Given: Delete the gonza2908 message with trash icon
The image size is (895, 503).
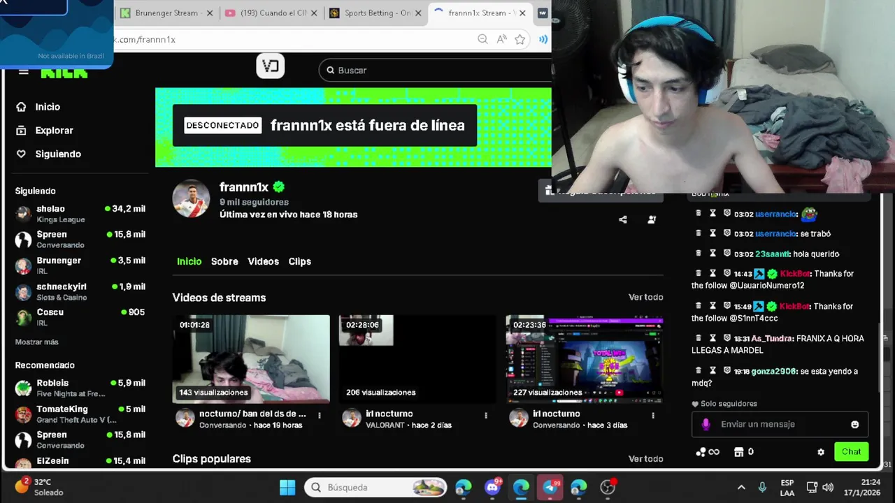Looking at the screenshot, I should pyautogui.click(x=698, y=370).
